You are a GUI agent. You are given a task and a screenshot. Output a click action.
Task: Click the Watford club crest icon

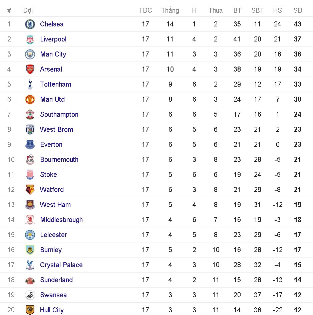click(30, 190)
